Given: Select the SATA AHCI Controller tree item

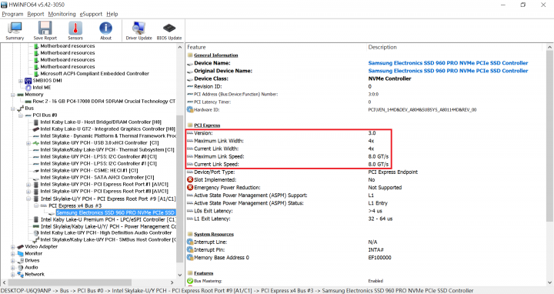Looking at the screenshot, I should (x=97, y=177).
